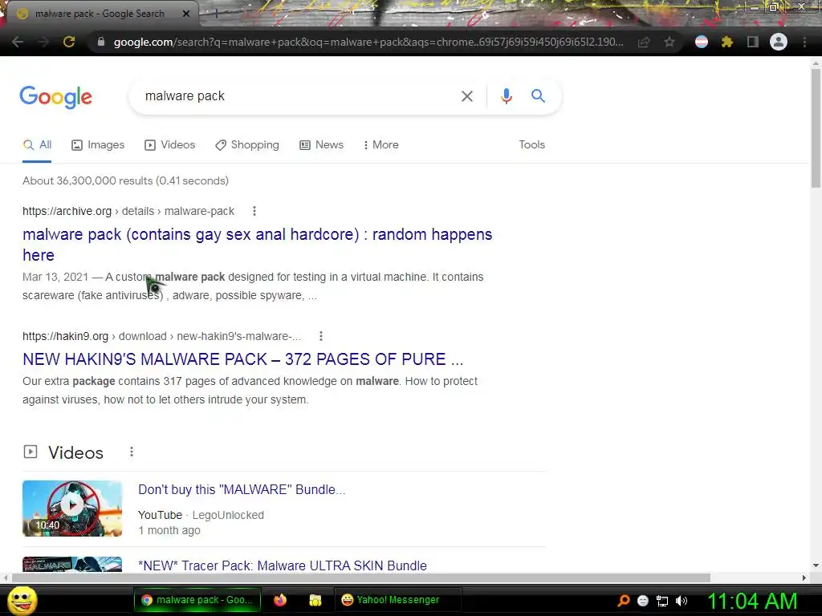
Task: Click the archive.org breadcrumb URL text
Action: point(128,211)
